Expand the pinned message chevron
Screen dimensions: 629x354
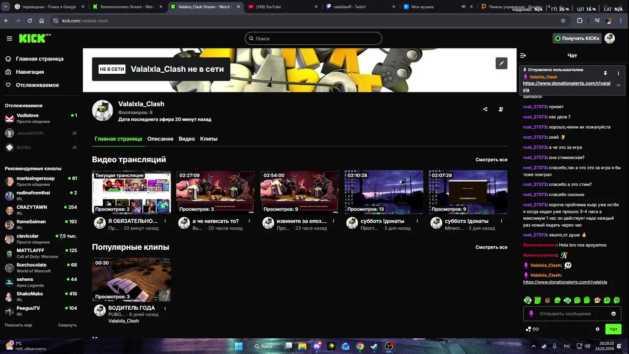pyautogui.click(x=618, y=85)
